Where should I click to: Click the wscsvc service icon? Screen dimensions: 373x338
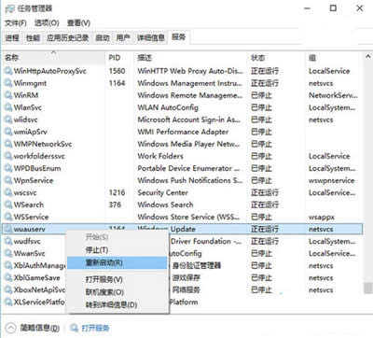tap(8, 192)
